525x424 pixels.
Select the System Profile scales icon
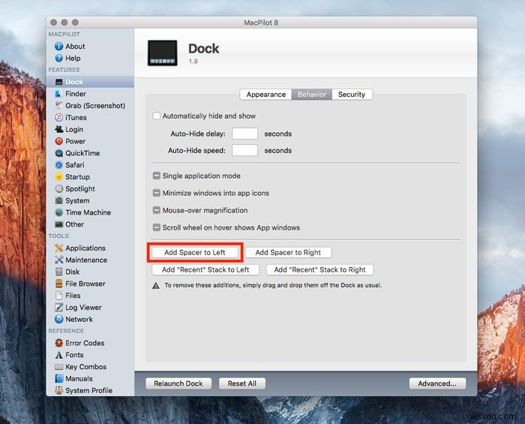(x=59, y=390)
